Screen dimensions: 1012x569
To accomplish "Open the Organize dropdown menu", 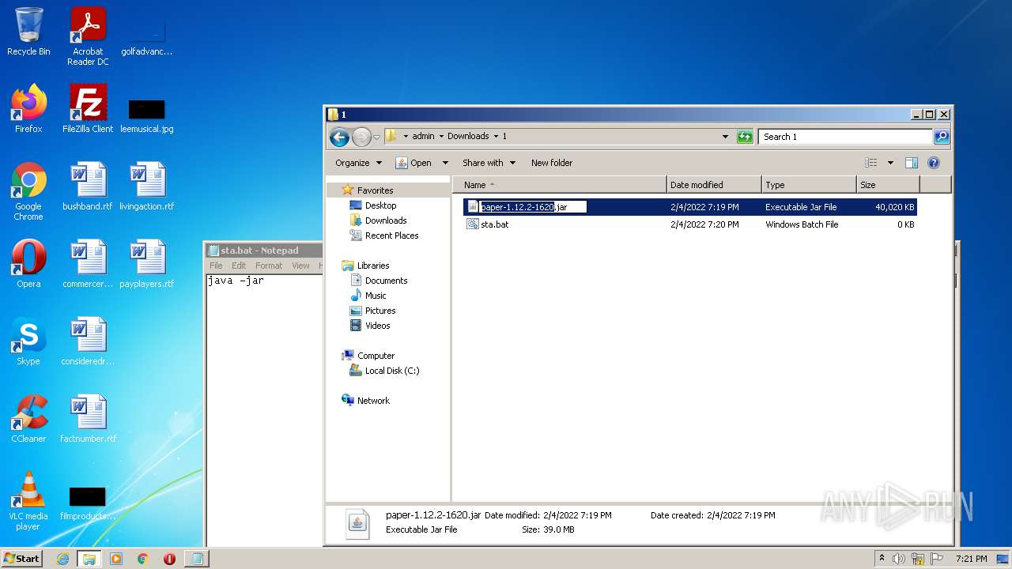I will click(358, 163).
